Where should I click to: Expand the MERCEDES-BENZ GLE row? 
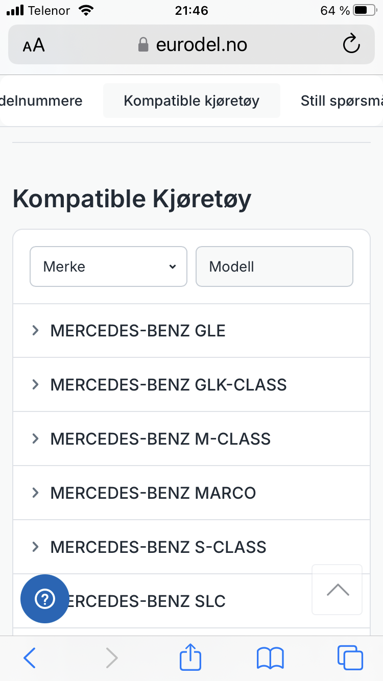tap(138, 331)
